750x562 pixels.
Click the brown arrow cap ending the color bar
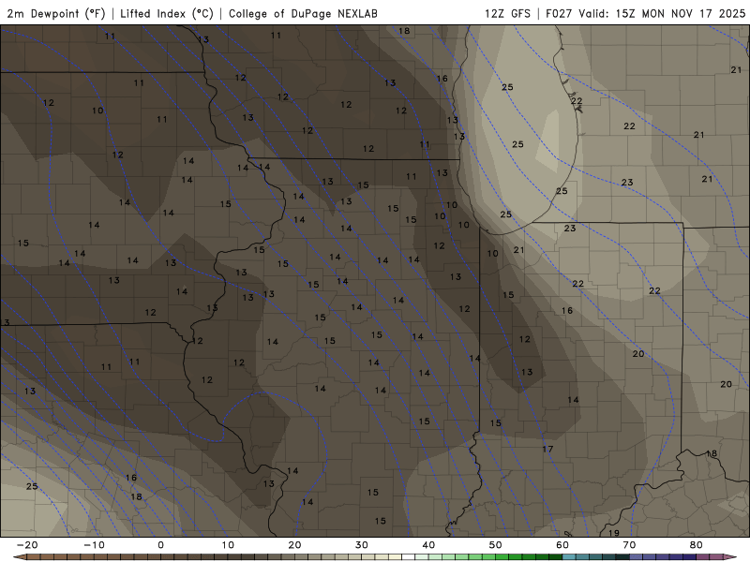(x=19, y=557)
